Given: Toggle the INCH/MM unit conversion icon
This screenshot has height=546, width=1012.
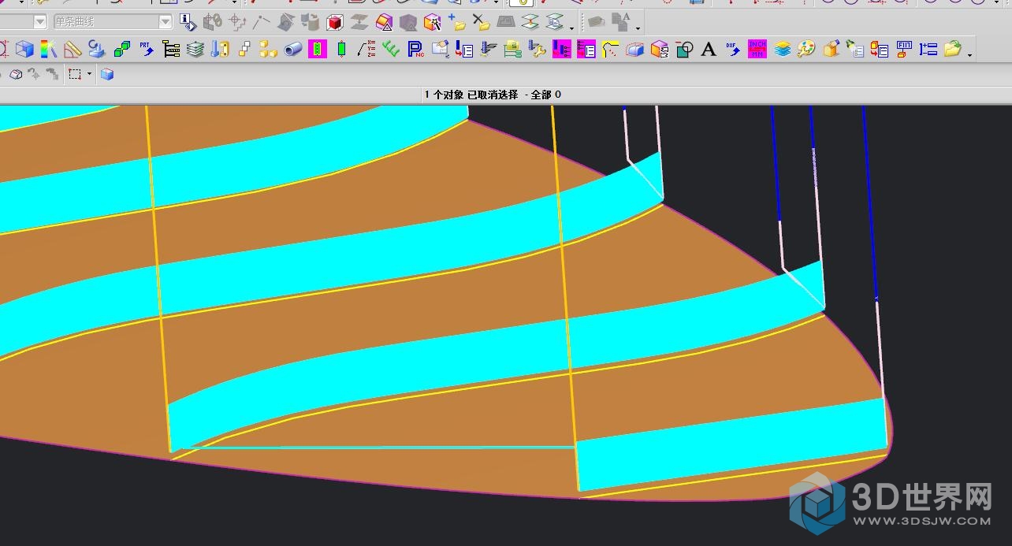Looking at the screenshot, I should tap(757, 50).
